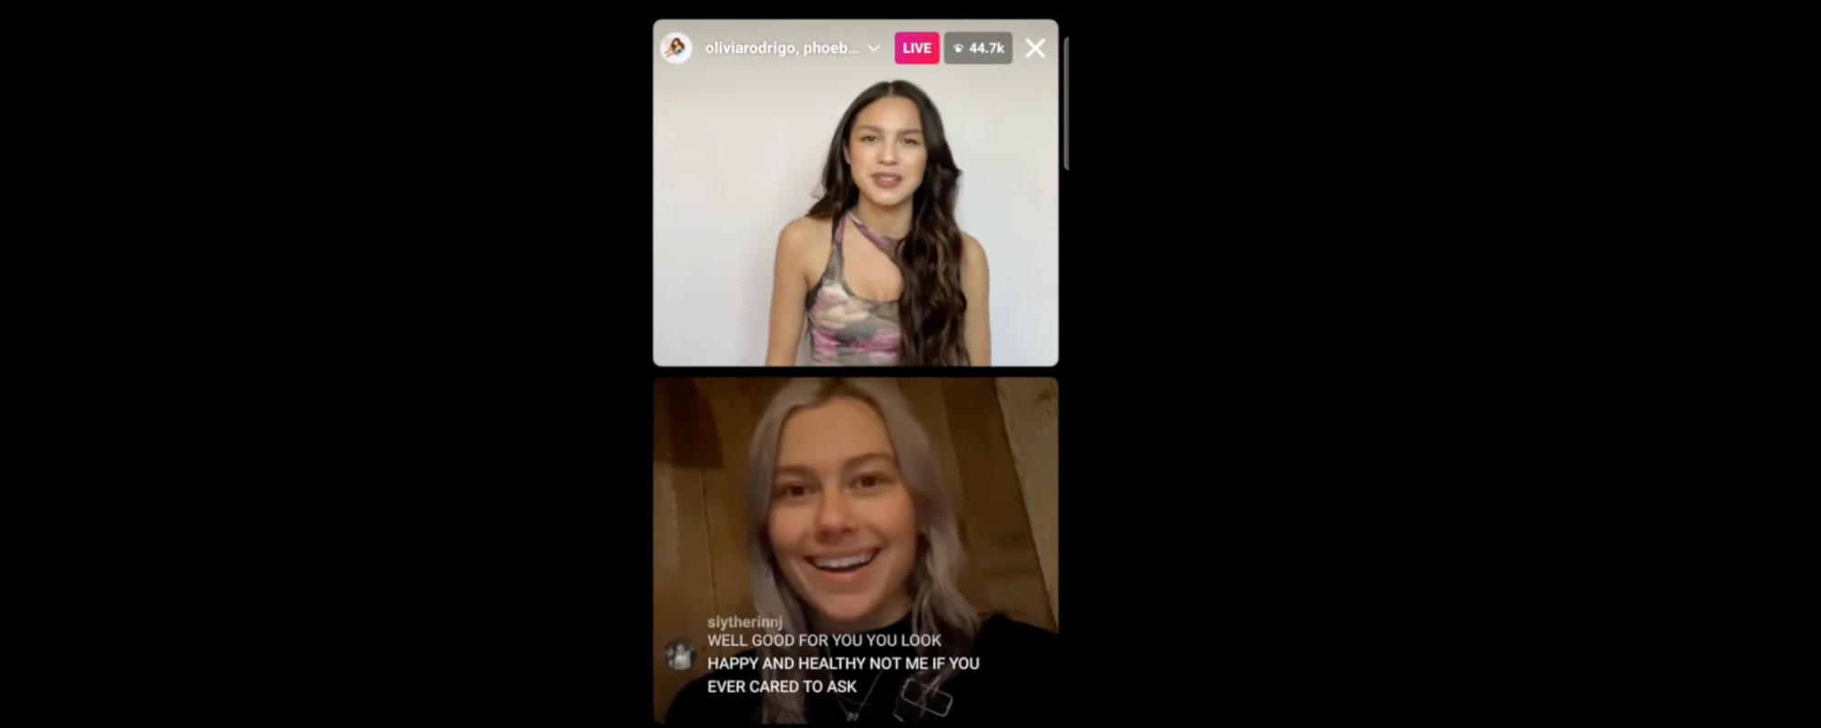Screen dimensions: 1821x728
Task: Expand the chevron beside the broadcaster usernames
Action: [874, 48]
